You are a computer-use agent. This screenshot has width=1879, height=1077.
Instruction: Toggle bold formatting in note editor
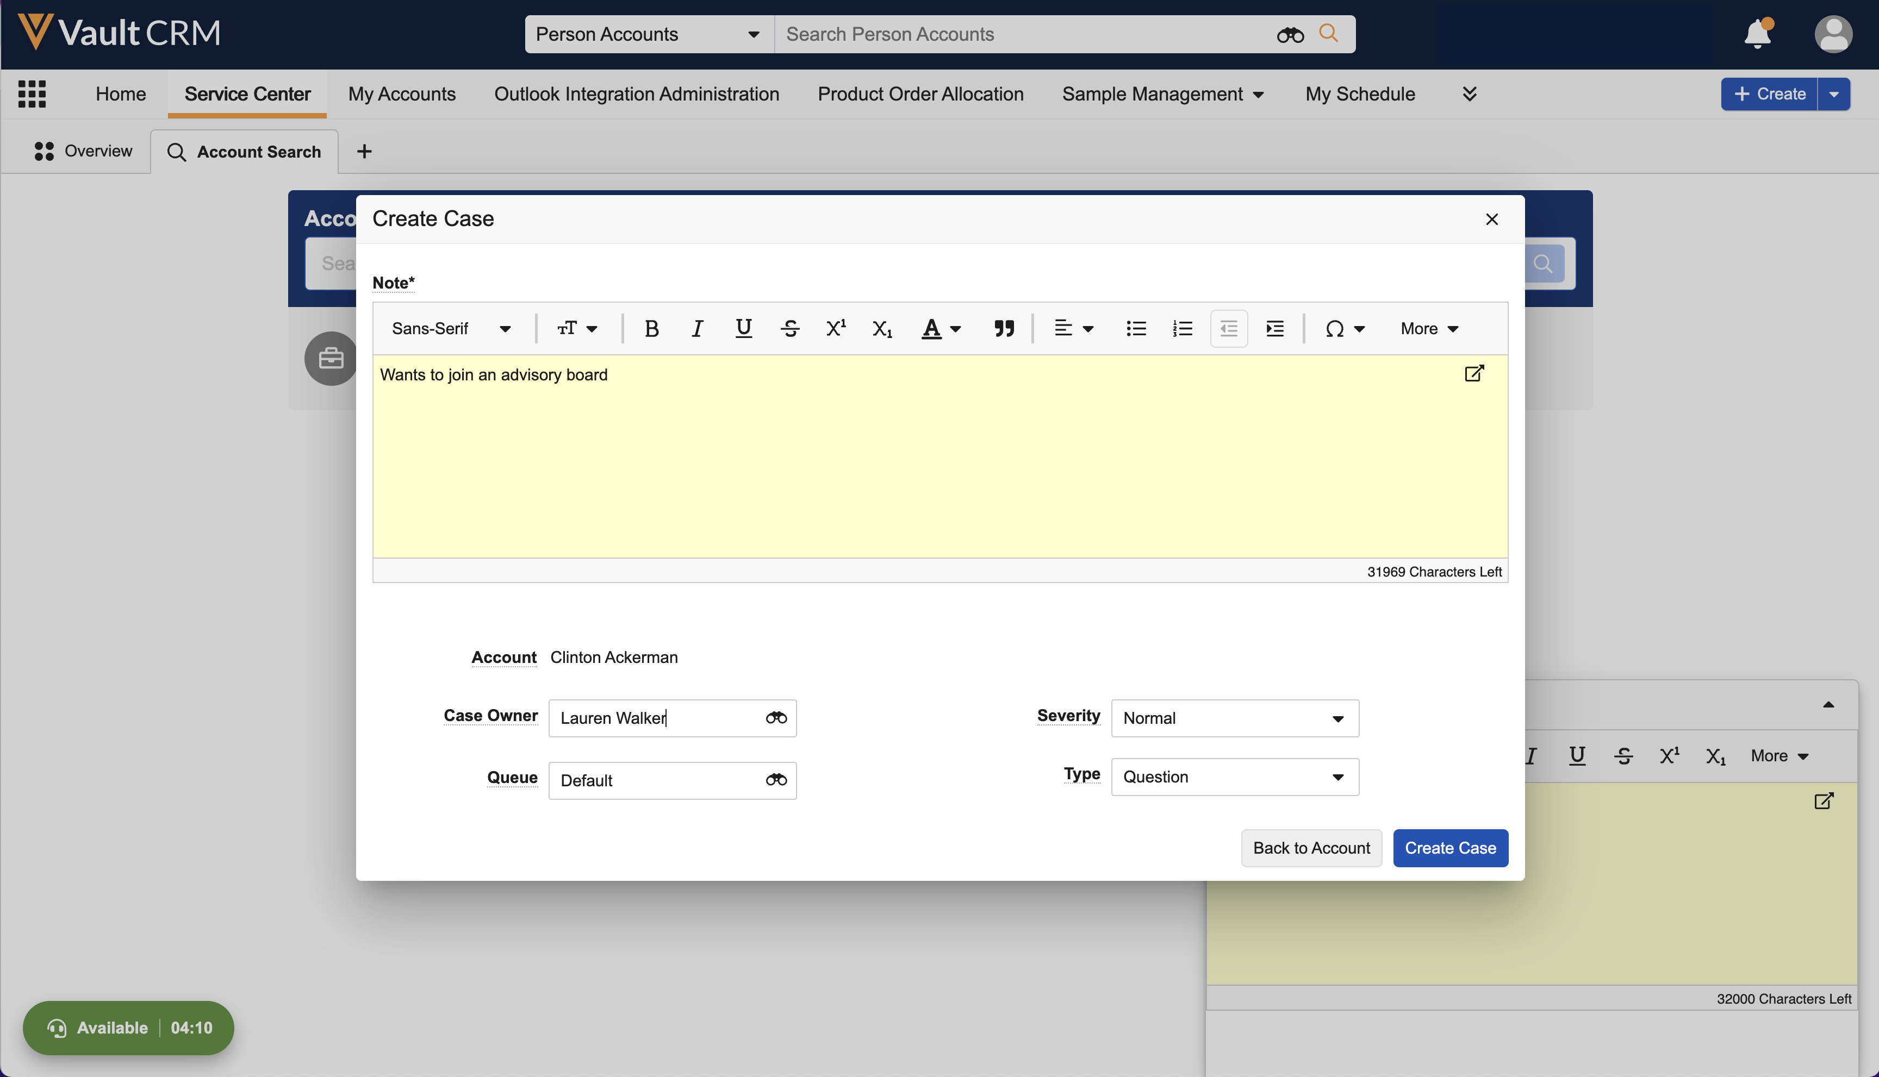650,328
